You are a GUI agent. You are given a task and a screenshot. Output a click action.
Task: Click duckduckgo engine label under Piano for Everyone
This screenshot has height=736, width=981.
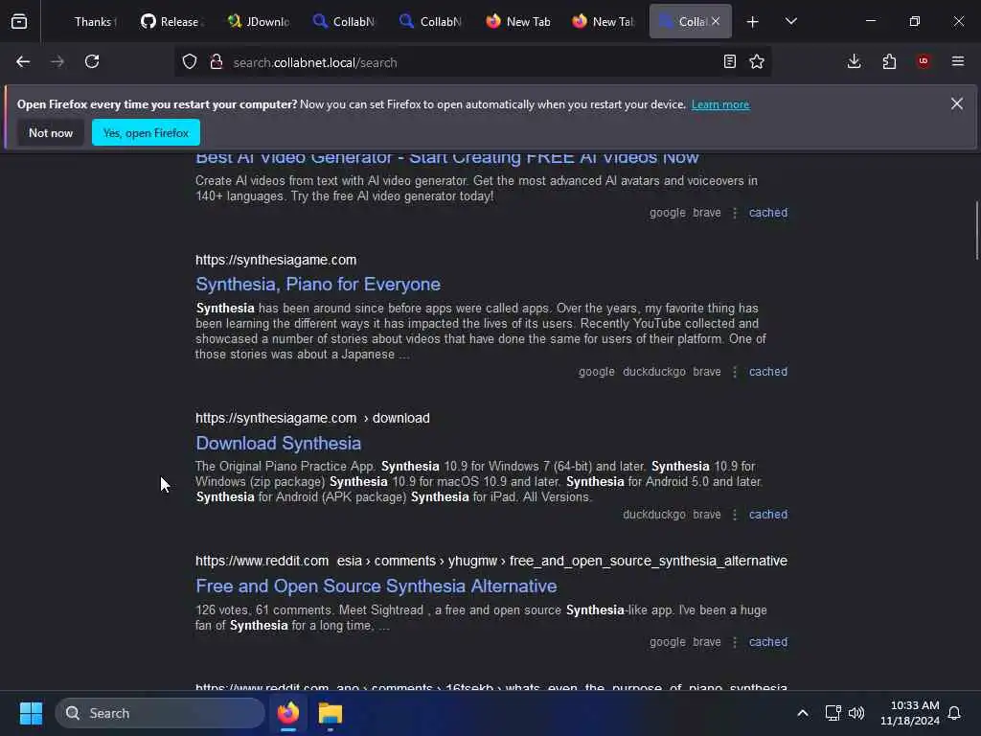653,372
